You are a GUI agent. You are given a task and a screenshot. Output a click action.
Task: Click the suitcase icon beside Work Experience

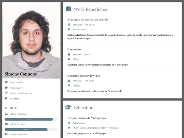coord(68,9)
